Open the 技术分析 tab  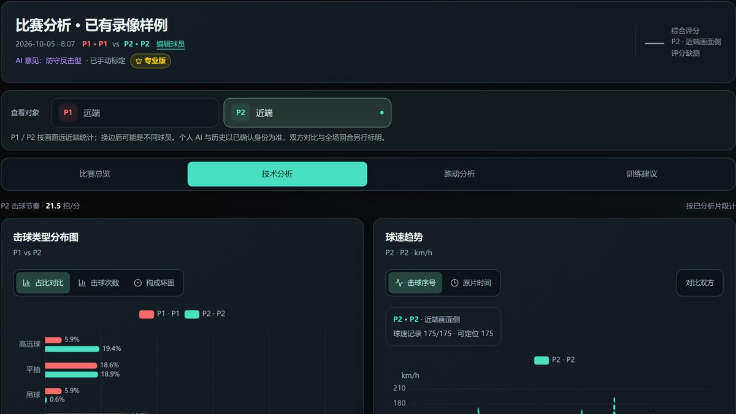pos(277,174)
